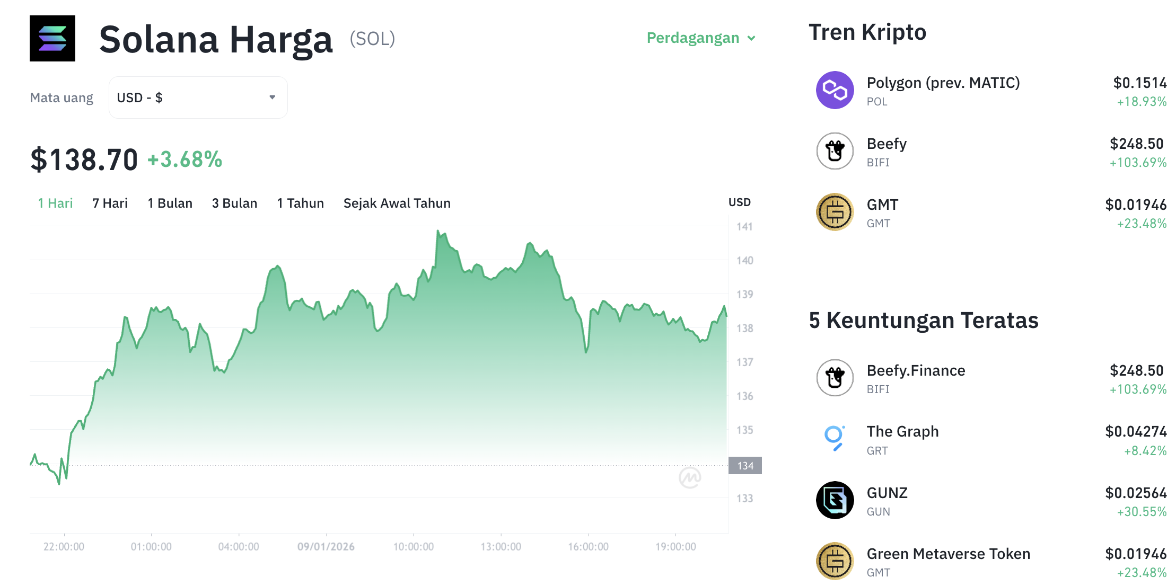The height and width of the screenshot is (586, 1176).
Task: Click the highlighted 134 price level marker
Action: click(745, 465)
